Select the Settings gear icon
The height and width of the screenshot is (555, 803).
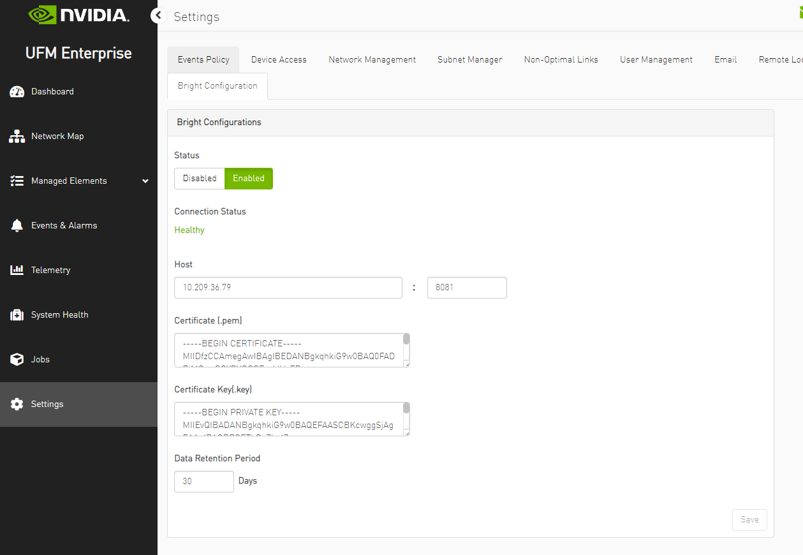[17, 404]
